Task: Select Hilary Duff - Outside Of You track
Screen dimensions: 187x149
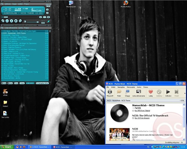Action: tap(25, 54)
